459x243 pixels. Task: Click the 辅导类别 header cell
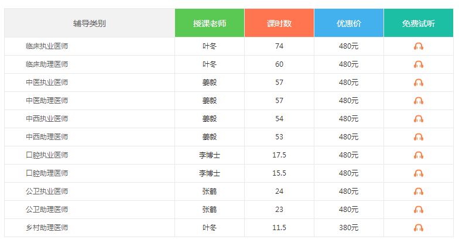(90, 23)
